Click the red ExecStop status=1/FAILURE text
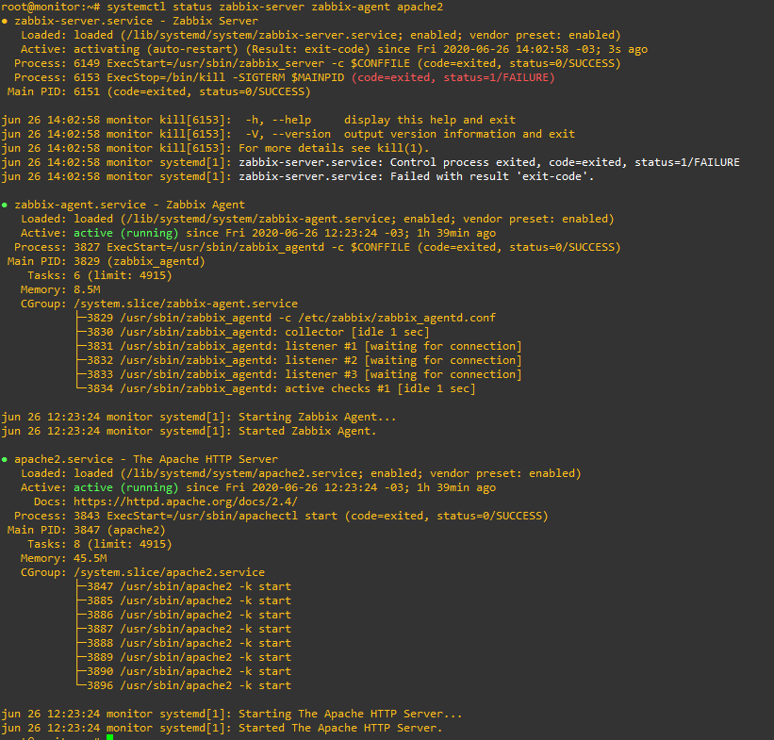 453,77
